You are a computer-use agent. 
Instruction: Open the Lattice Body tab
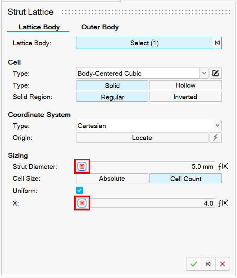[x=39, y=27]
